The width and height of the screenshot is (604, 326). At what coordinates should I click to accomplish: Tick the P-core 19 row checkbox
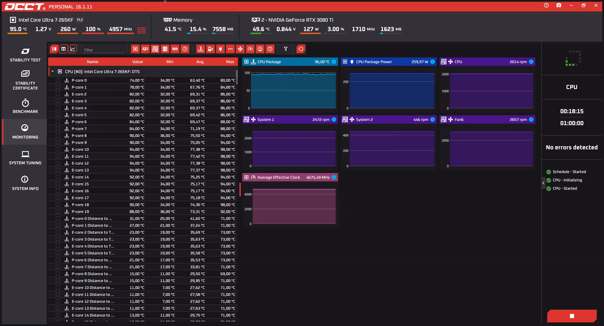[58, 212]
